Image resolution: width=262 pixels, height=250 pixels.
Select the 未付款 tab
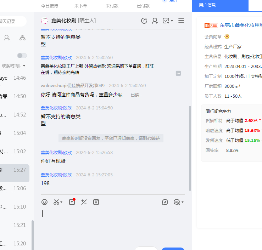pyautogui.click(x=112, y=6)
